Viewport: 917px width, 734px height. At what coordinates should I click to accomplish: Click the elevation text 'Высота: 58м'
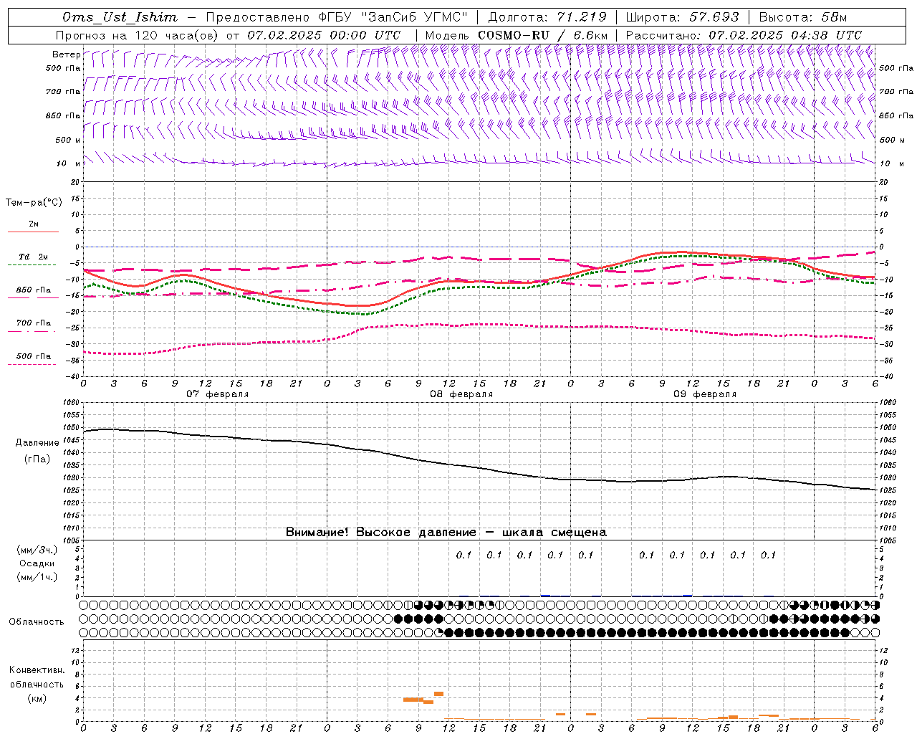point(802,17)
